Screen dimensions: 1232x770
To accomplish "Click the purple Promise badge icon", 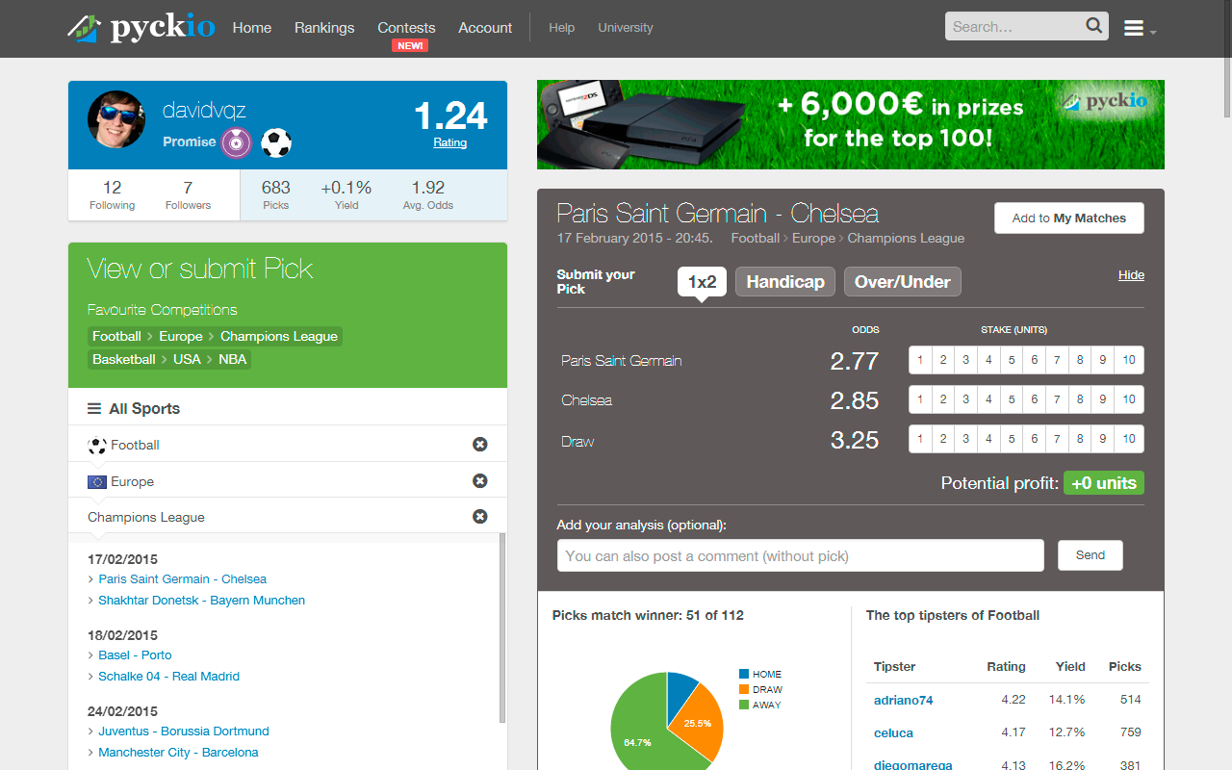I will coord(237,142).
